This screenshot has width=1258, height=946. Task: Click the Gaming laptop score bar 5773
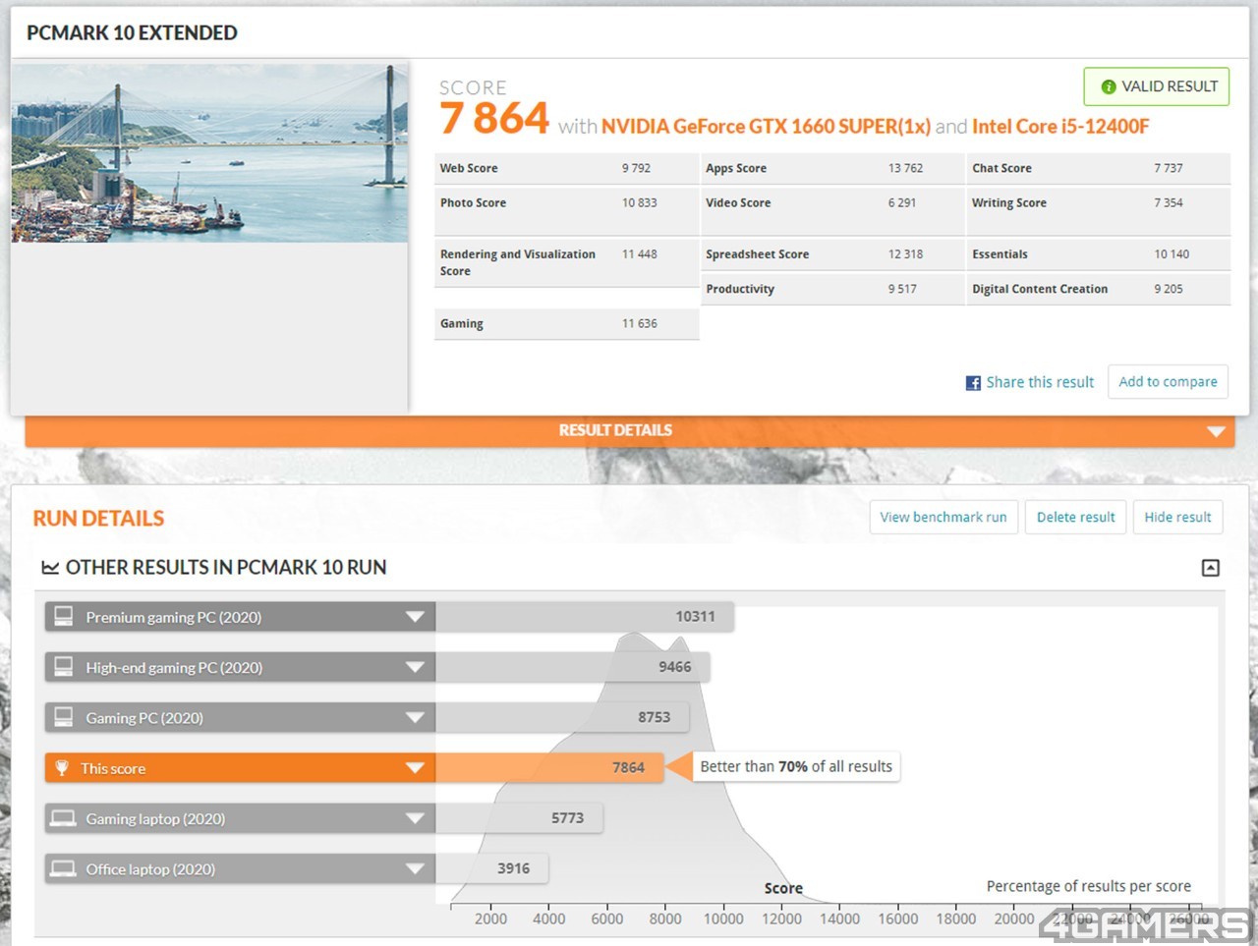[519, 818]
